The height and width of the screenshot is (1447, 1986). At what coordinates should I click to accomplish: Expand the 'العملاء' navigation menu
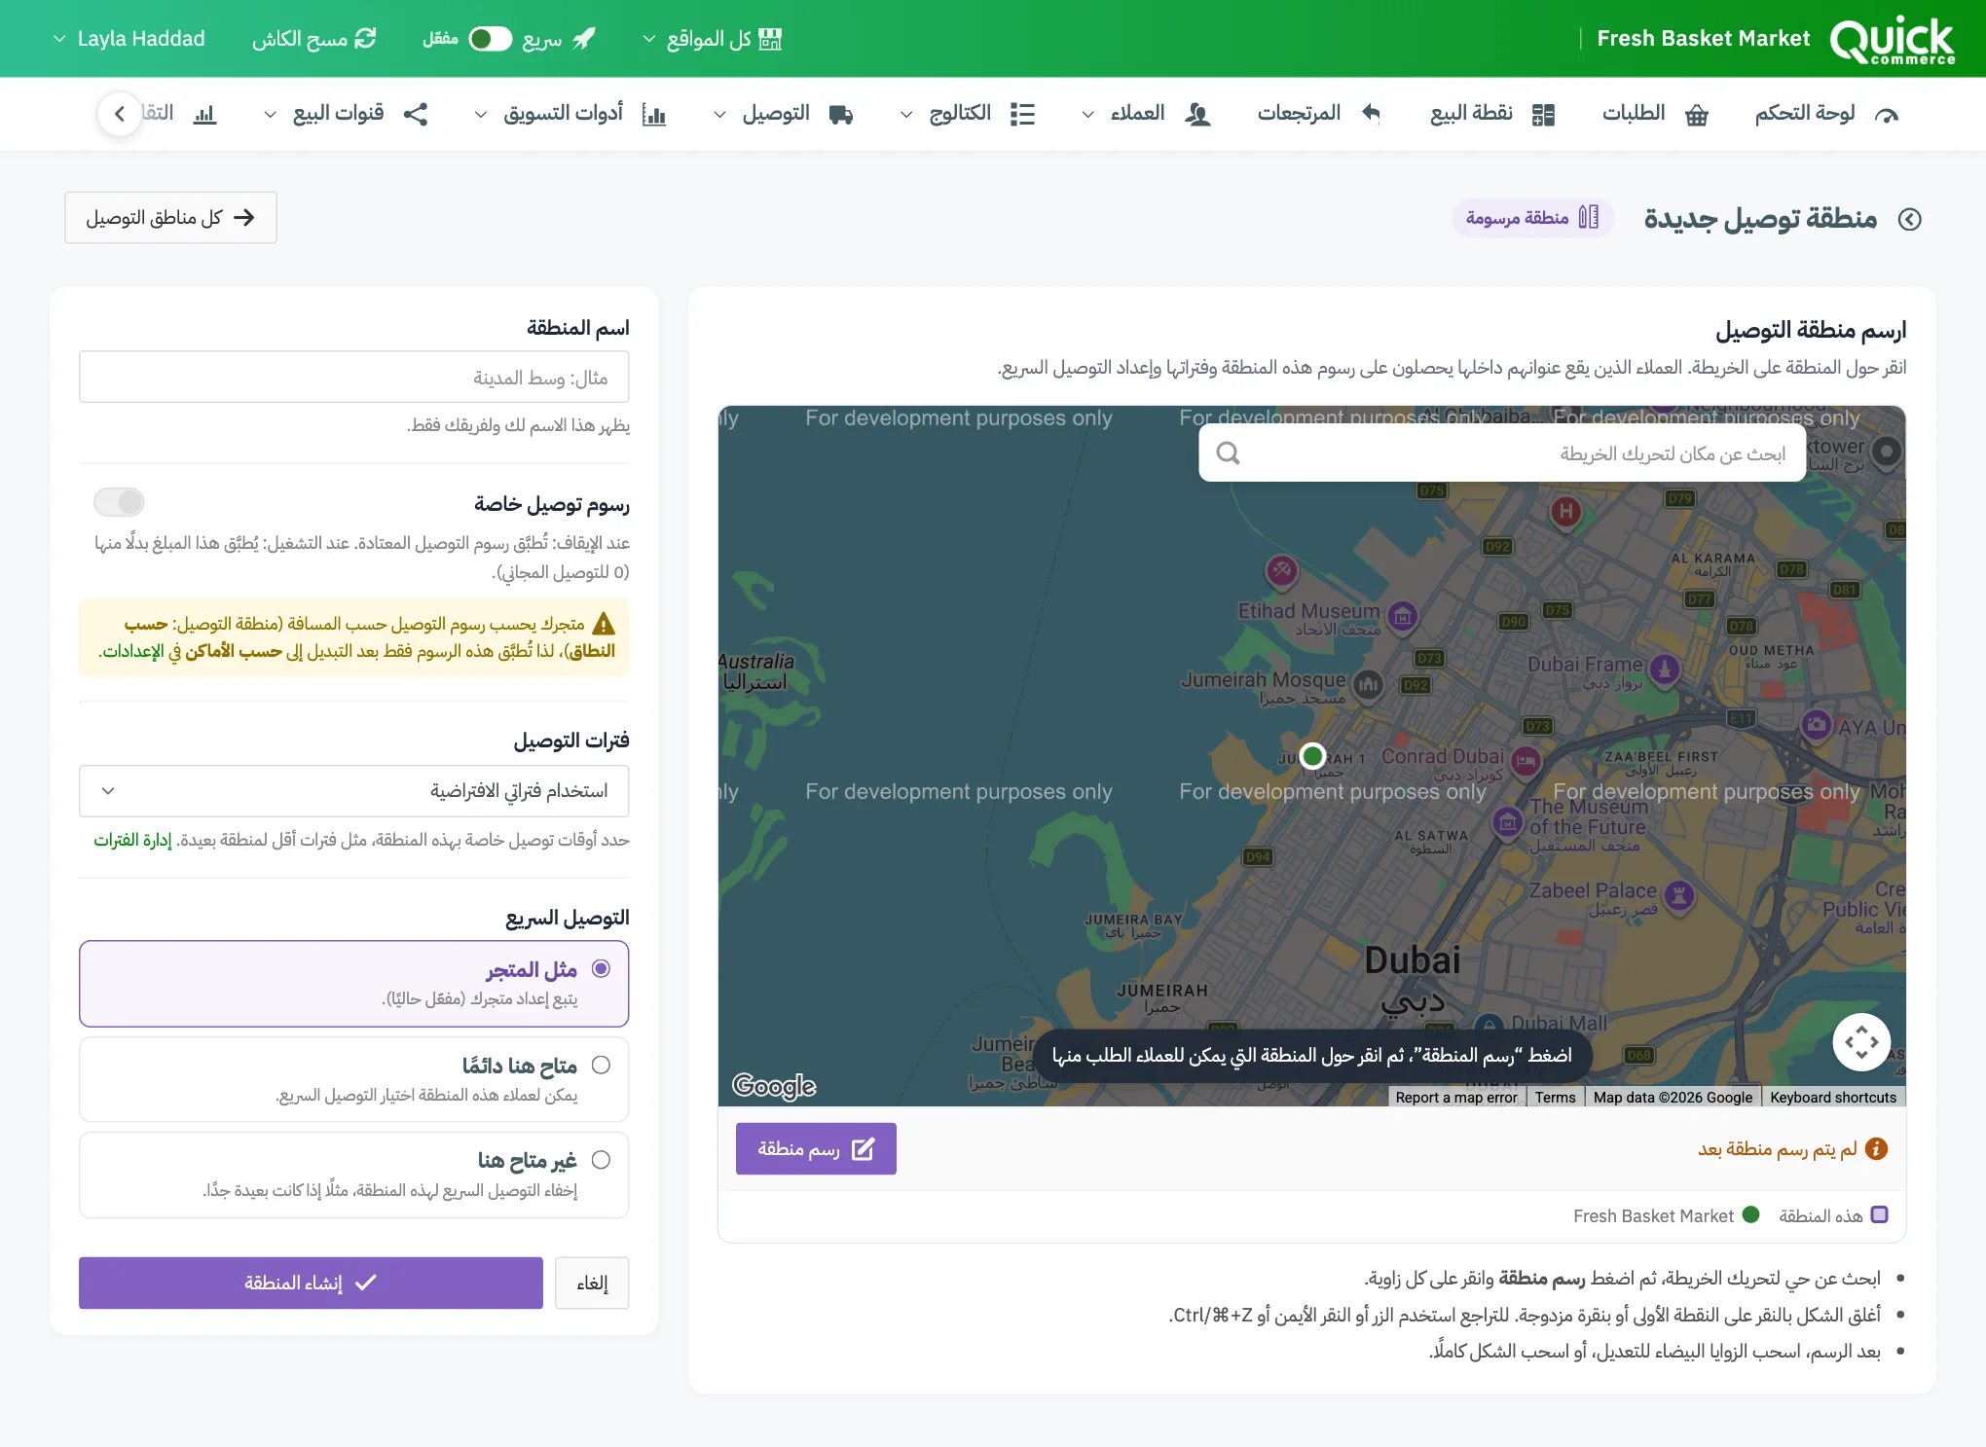point(1147,115)
